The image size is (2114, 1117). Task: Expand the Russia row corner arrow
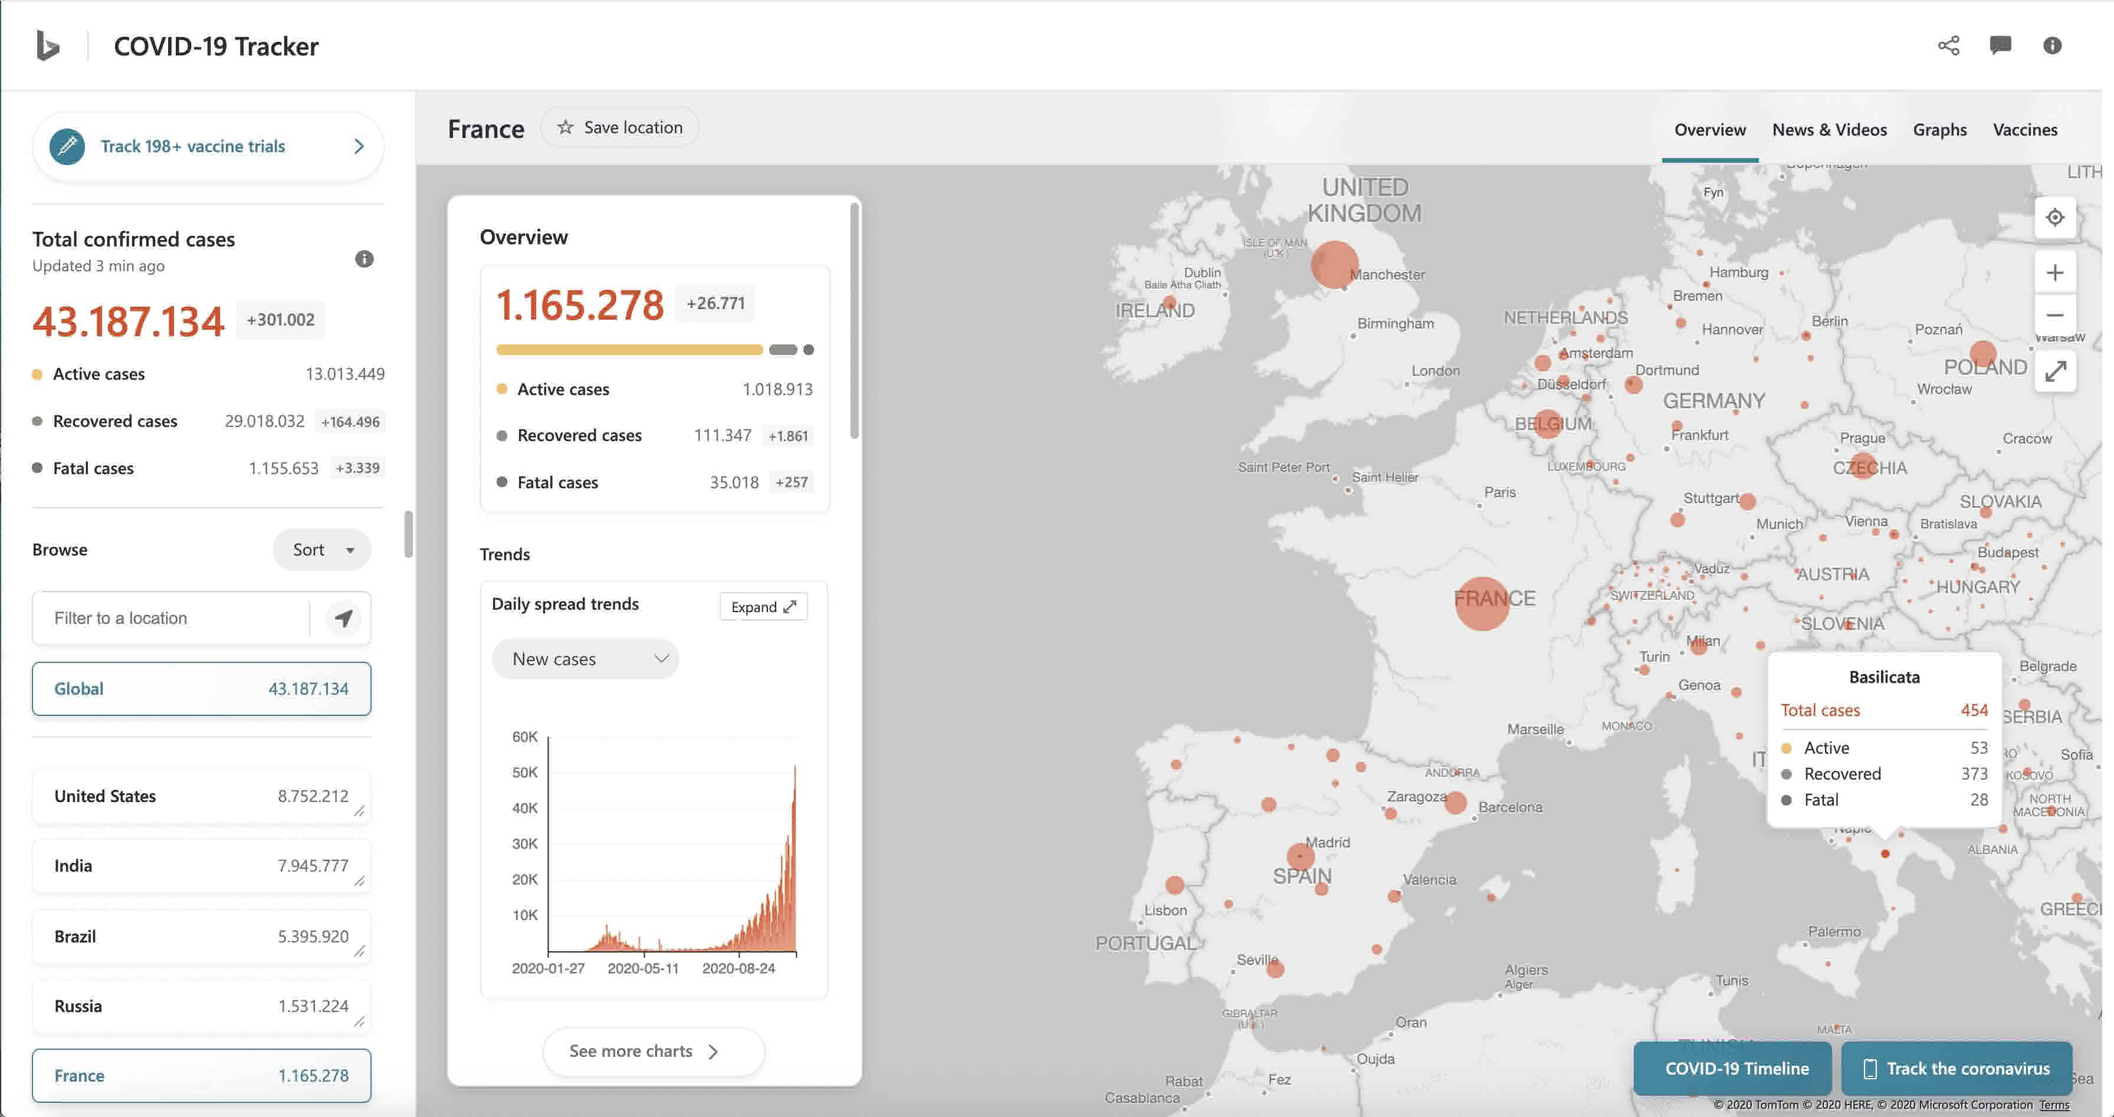359,1022
